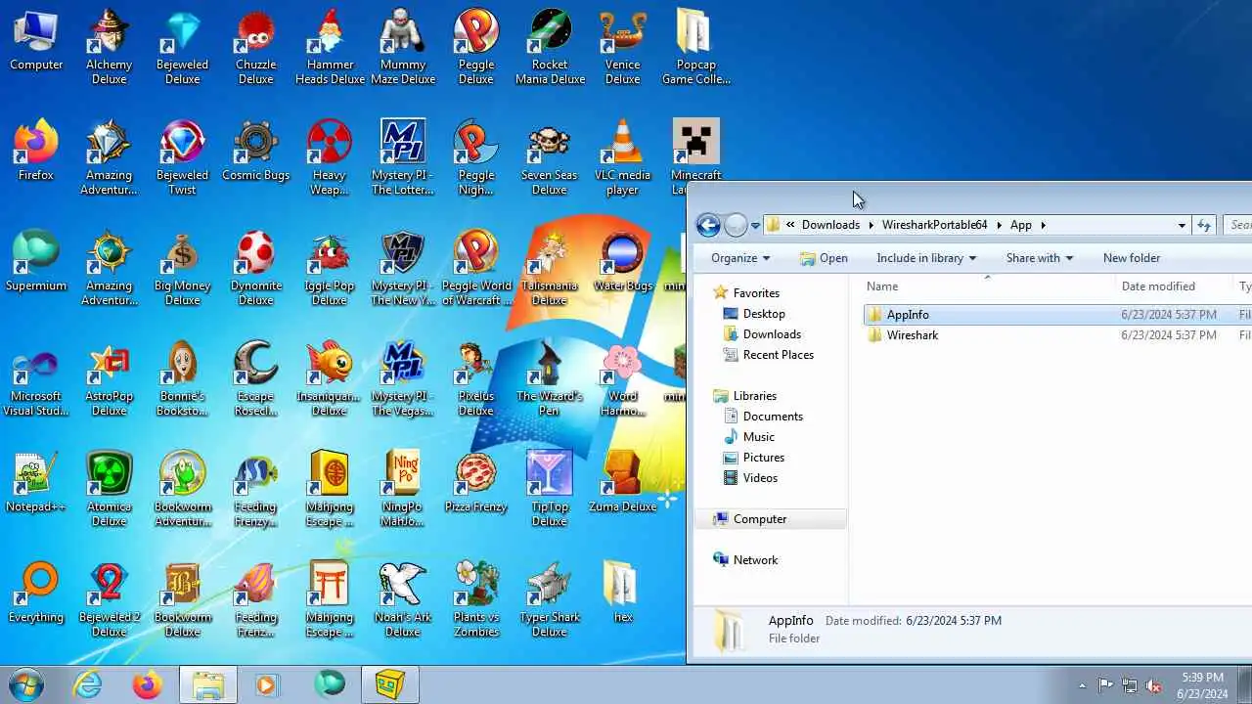Show hidden tray icons arrow
This screenshot has height=704, width=1252.
(1081, 685)
